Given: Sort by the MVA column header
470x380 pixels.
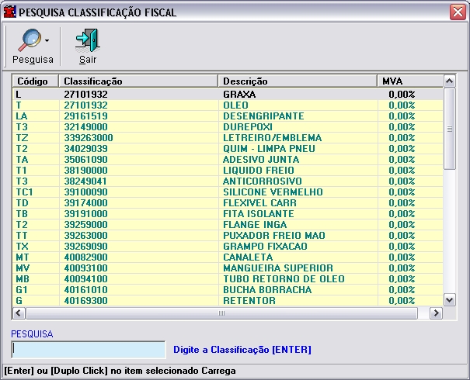Looking at the screenshot, I should (x=410, y=81).
